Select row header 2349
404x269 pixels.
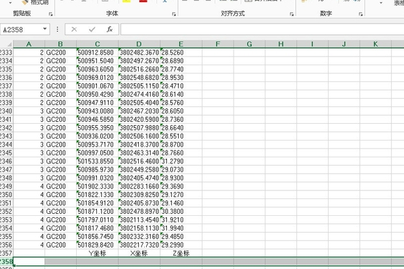[7, 186]
